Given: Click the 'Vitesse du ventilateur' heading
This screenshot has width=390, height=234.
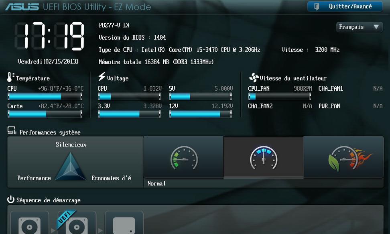Looking at the screenshot, I should click(293, 78).
